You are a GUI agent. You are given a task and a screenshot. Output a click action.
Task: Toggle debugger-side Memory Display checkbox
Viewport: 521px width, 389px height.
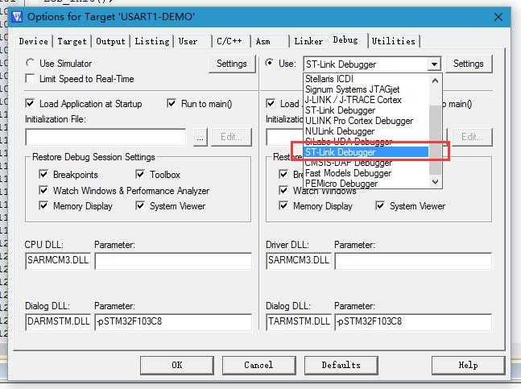[x=283, y=205]
